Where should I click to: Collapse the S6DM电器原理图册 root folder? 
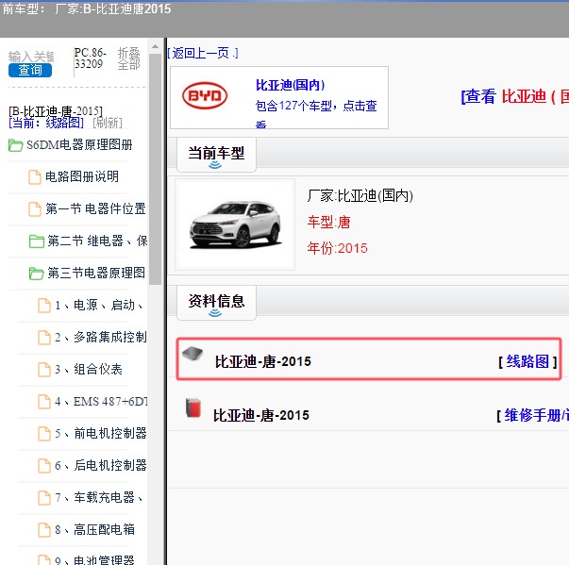pos(15,145)
